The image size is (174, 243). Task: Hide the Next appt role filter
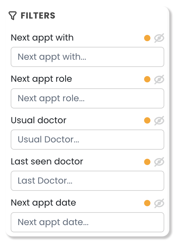159,79
